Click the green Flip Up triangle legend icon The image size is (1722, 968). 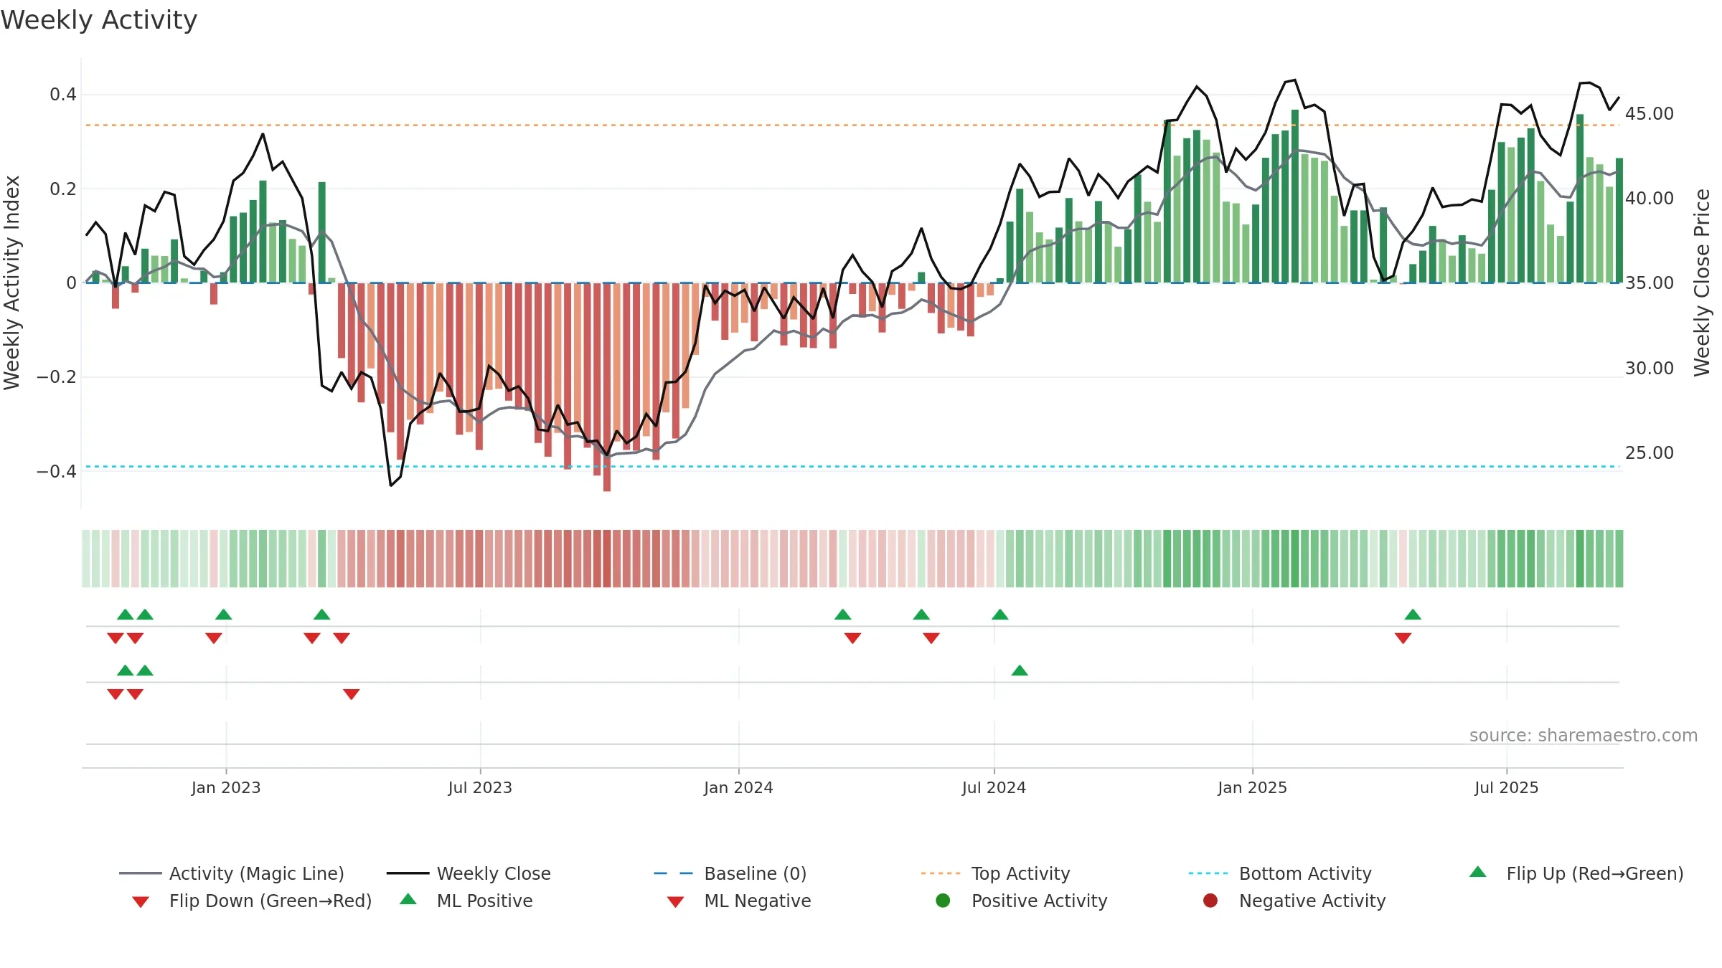click(x=1477, y=872)
